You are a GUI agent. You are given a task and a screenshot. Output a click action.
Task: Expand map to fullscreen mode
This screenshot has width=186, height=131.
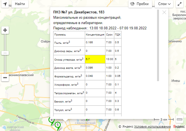pos(179,4)
